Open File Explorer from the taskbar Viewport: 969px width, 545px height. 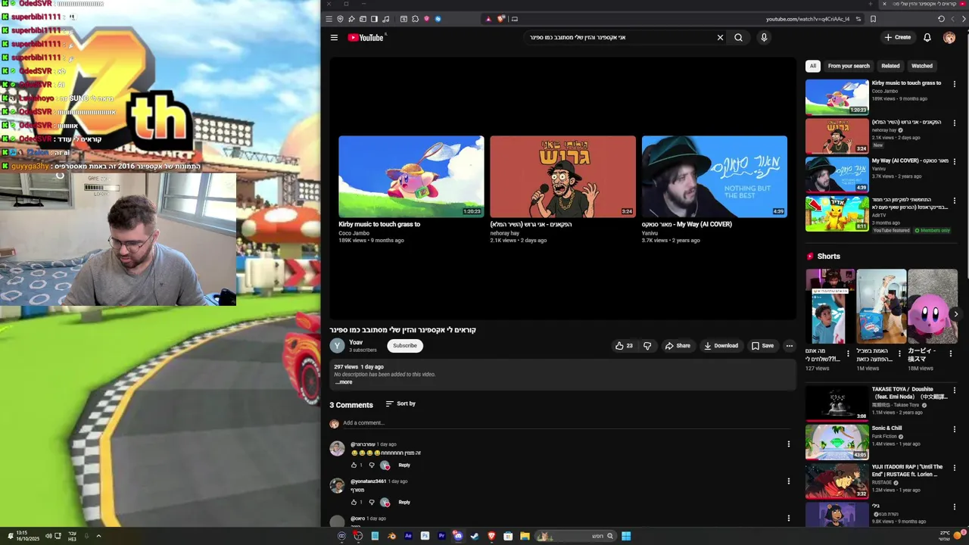pos(525,536)
